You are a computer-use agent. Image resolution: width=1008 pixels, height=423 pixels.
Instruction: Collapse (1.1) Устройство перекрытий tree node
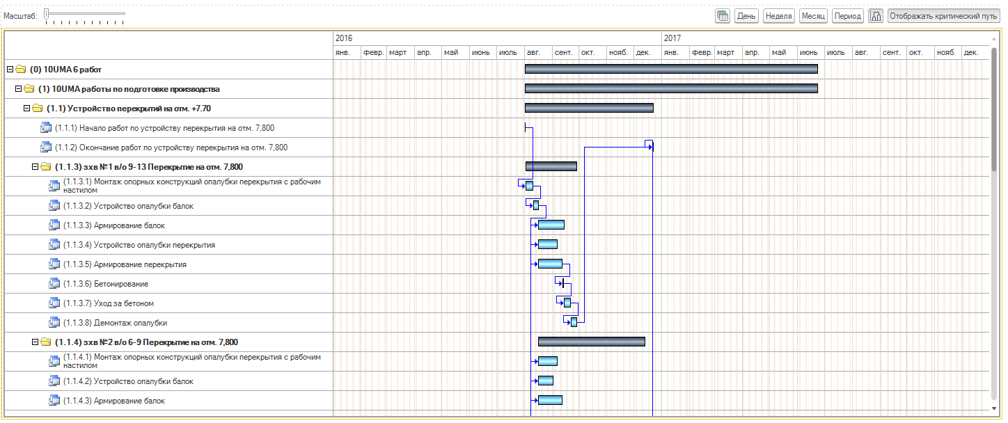point(26,109)
